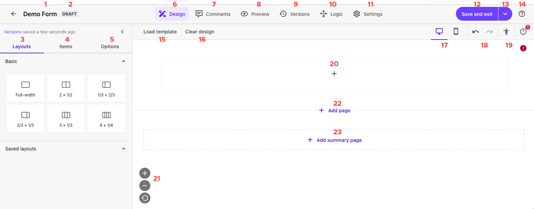This screenshot has width=534, height=209.
Task: Open the Versions history
Action: [294, 14]
